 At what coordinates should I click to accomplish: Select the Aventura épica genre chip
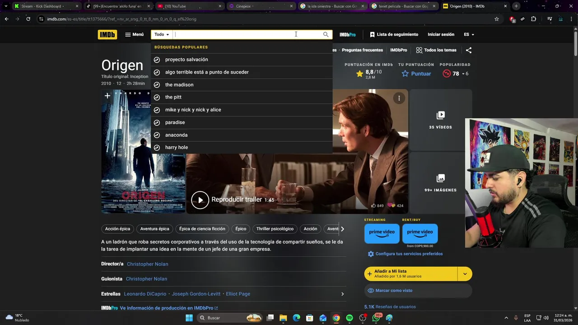pyautogui.click(x=154, y=229)
